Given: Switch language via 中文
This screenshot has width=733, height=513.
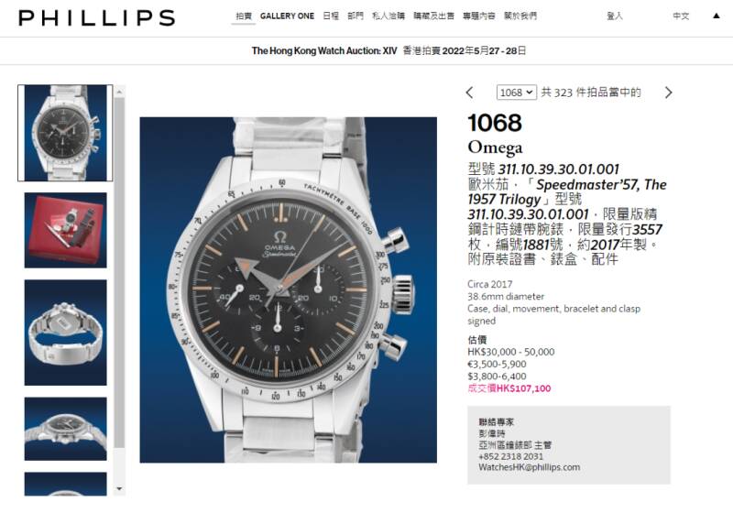Looking at the screenshot, I should [x=681, y=16].
